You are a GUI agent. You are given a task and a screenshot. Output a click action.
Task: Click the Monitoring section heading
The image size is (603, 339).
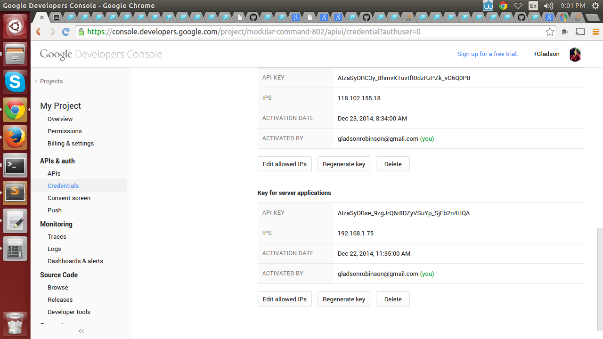pos(56,224)
